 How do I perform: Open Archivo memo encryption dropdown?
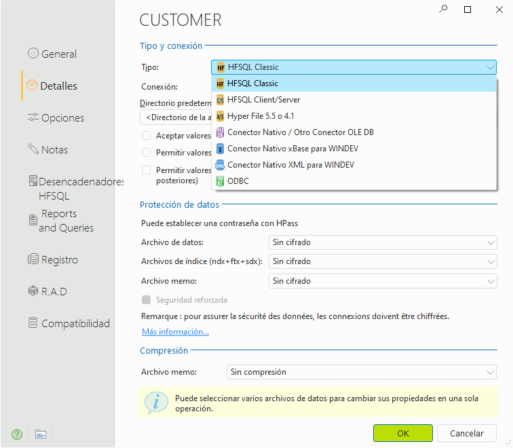[x=383, y=281]
